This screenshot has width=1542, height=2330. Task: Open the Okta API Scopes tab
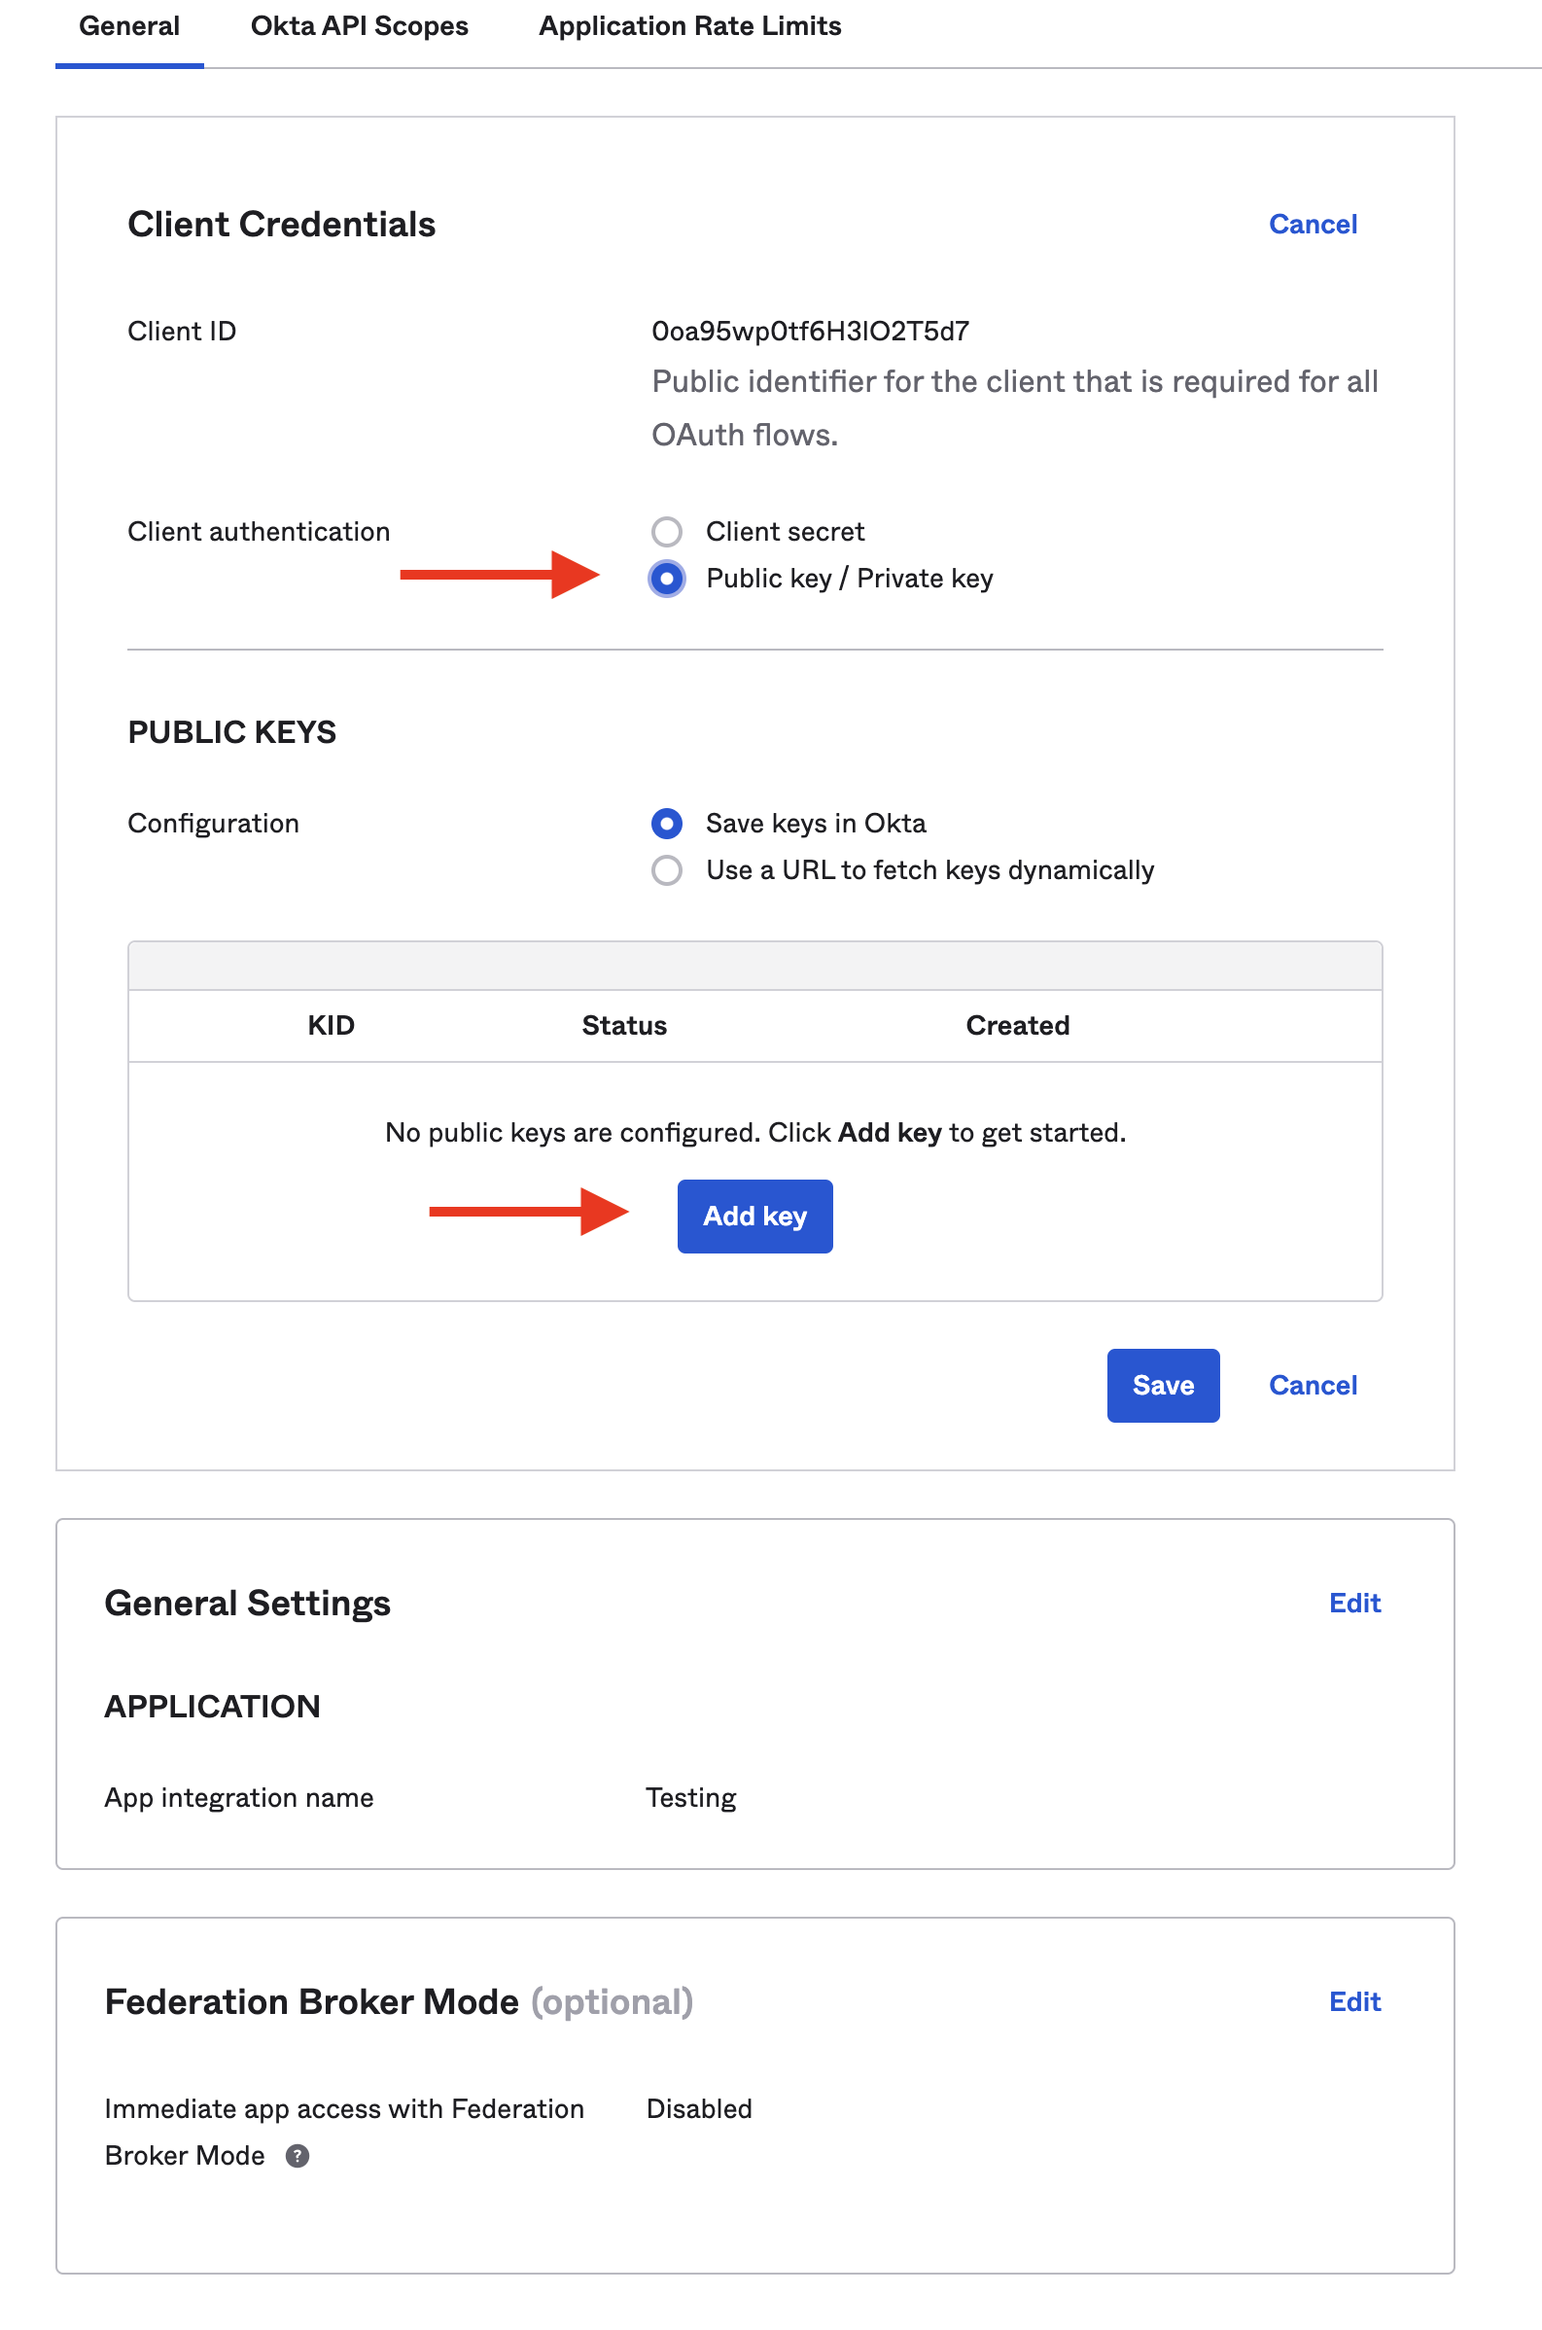click(x=359, y=26)
